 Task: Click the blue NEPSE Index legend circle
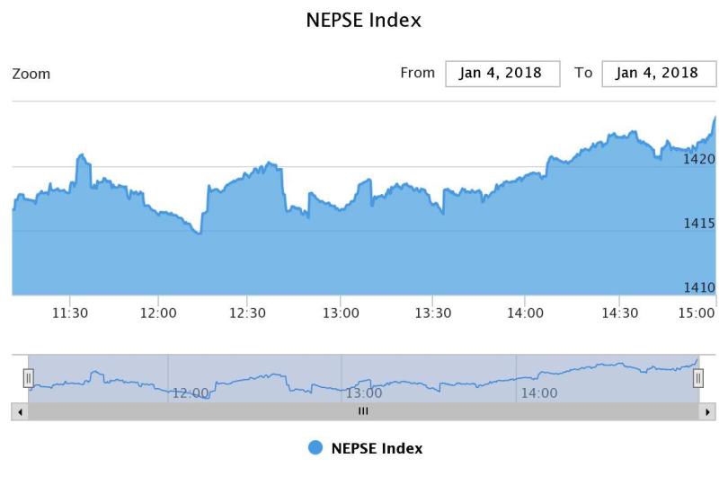315,448
